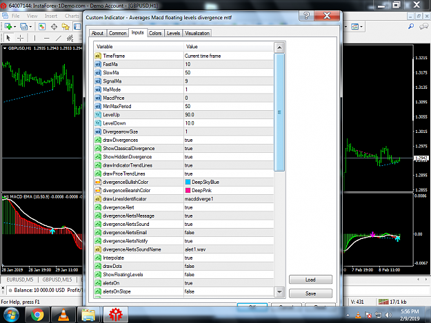Click the Value column header
Screen dimensions: 431x323
click(x=228, y=47)
